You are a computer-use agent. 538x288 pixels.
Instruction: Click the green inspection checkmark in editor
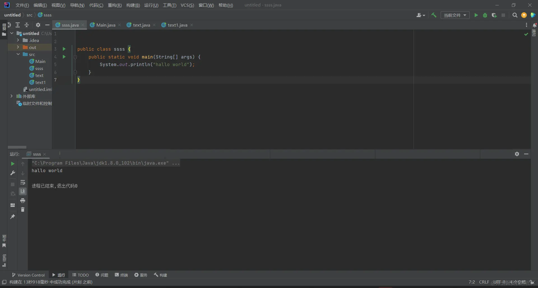click(526, 34)
